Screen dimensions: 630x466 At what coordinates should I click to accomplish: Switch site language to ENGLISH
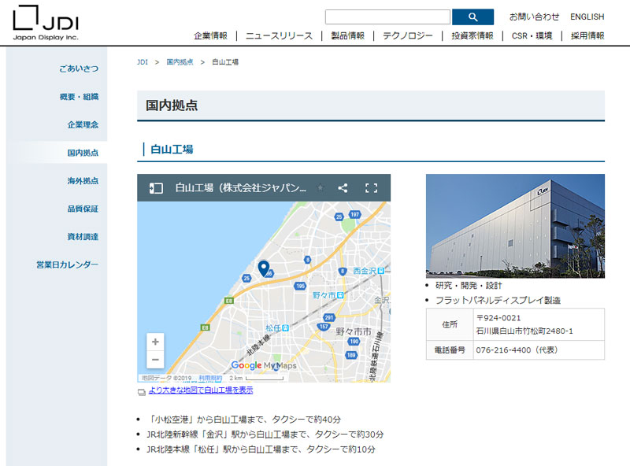pos(587,17)
